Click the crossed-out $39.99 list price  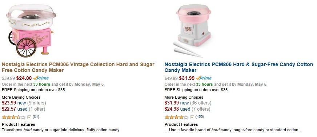(8, 78)
